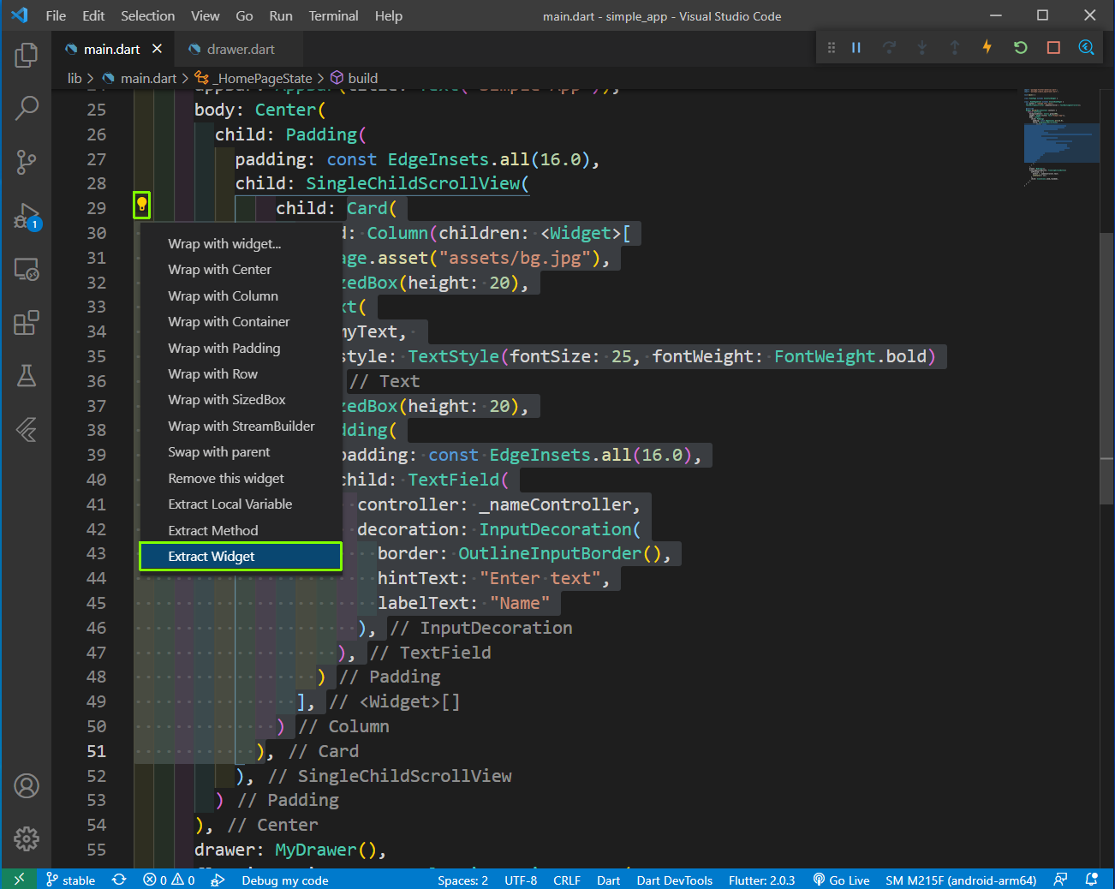This screenshot has height=889, width=1115.
Task: Click Go Live server button
Action: coord(841,880)
